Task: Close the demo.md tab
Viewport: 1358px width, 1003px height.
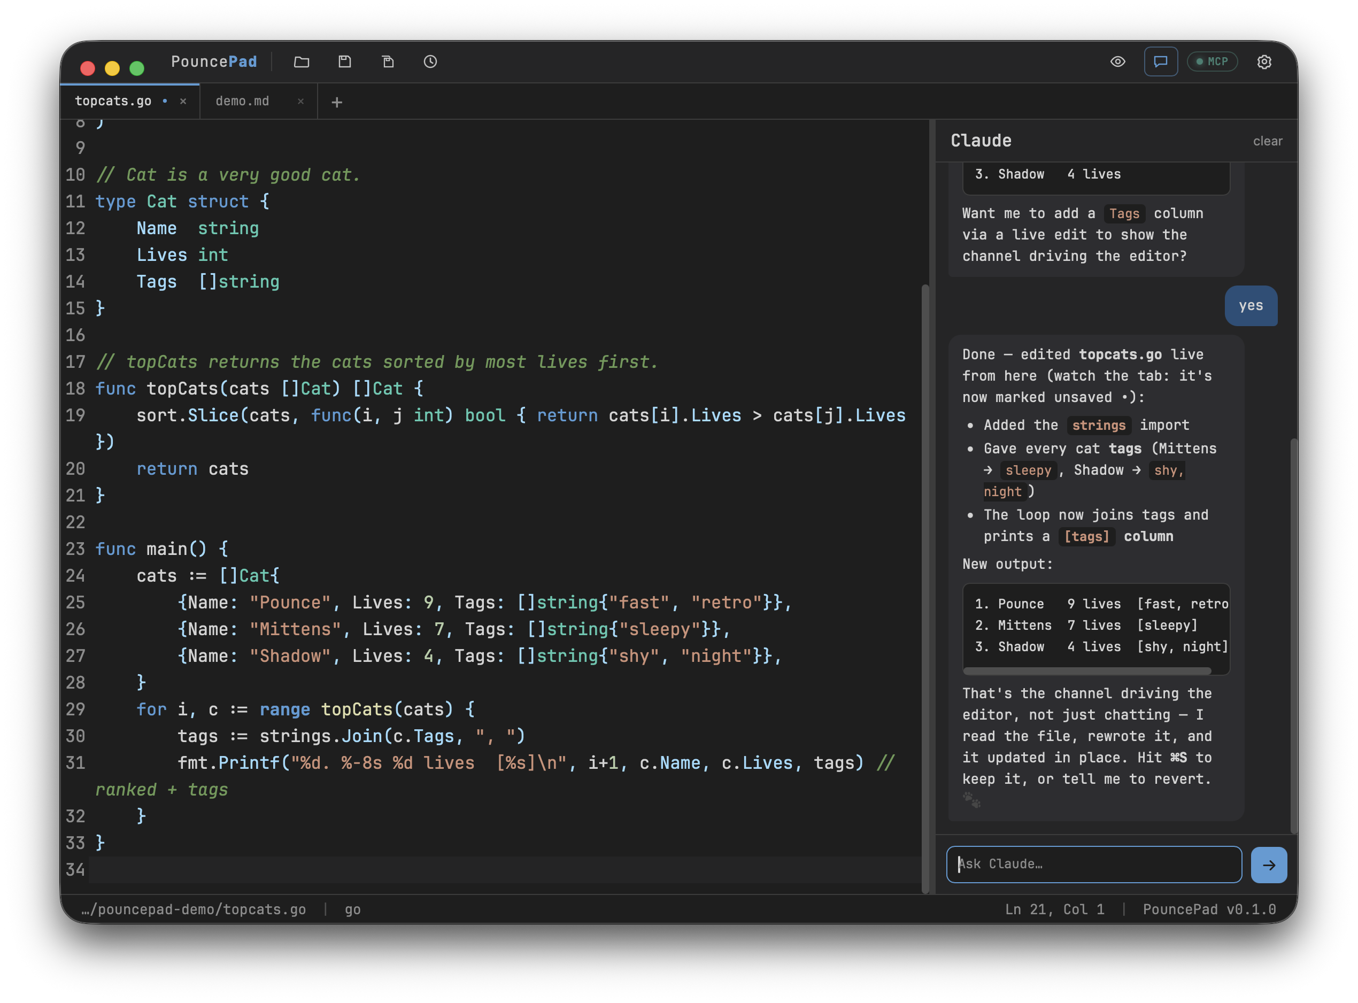Action: 300,102
